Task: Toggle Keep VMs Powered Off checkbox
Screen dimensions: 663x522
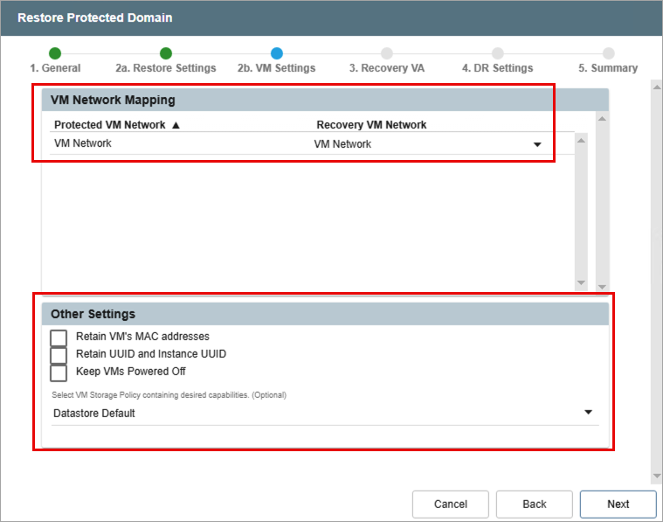Action: tap(59, 372)
